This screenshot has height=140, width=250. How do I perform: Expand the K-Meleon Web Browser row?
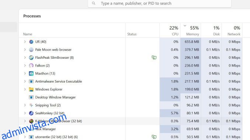point(25,121)
